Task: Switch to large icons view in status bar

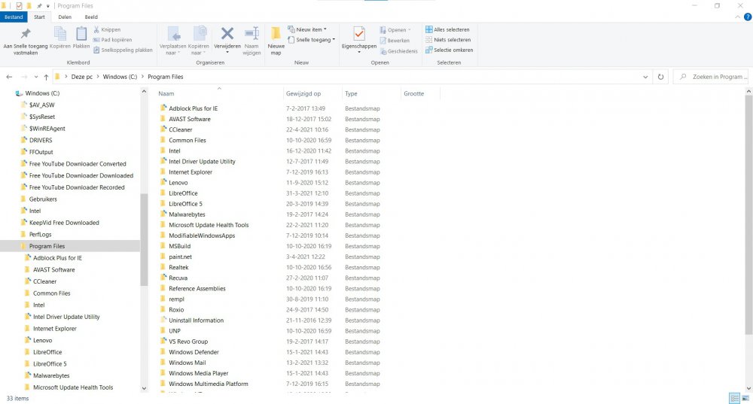Action: 745,398
